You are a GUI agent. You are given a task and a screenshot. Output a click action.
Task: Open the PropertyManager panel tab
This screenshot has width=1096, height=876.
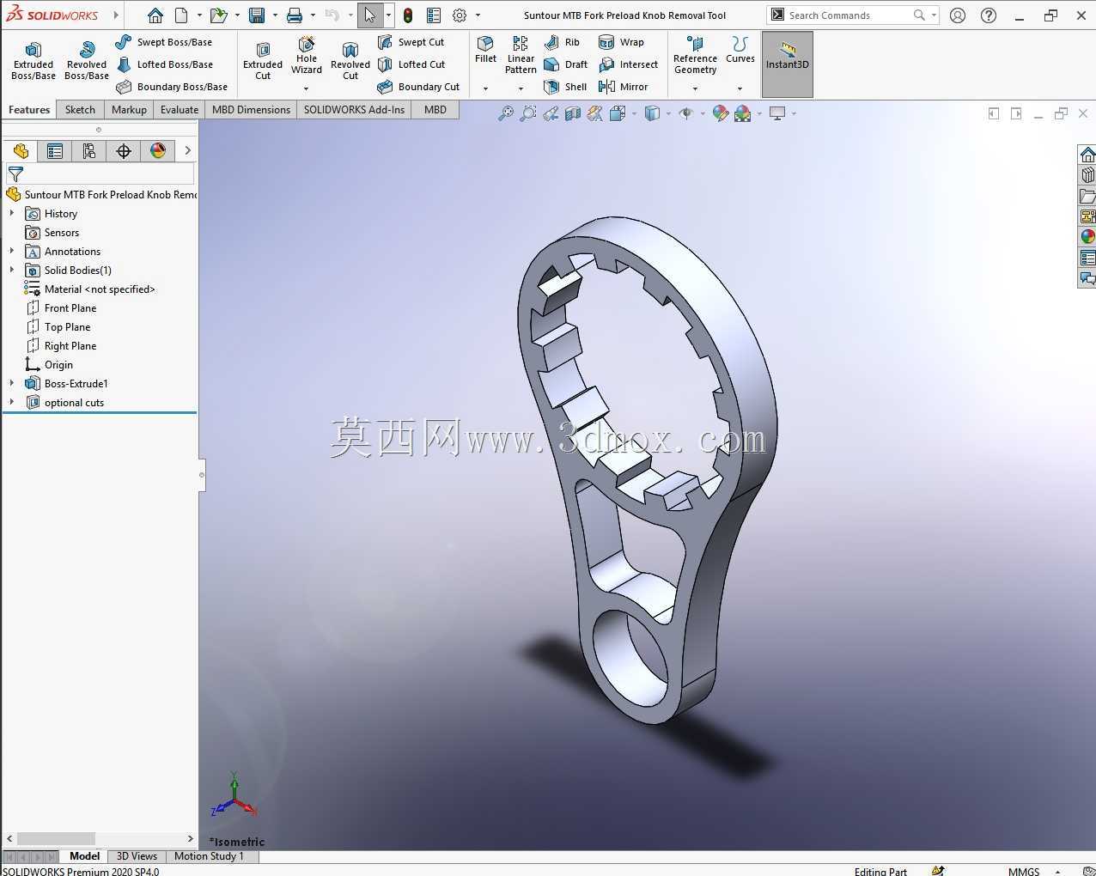[x=55, y=151]
